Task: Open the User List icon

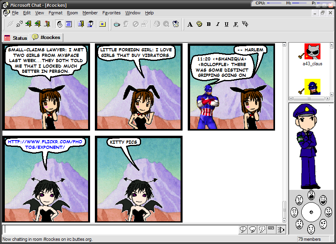Action: [x=90, y=24]
